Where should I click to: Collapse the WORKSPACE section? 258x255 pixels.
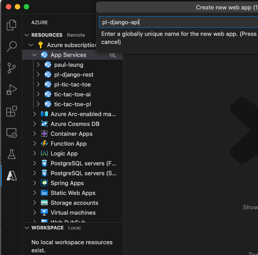point(27,228)
